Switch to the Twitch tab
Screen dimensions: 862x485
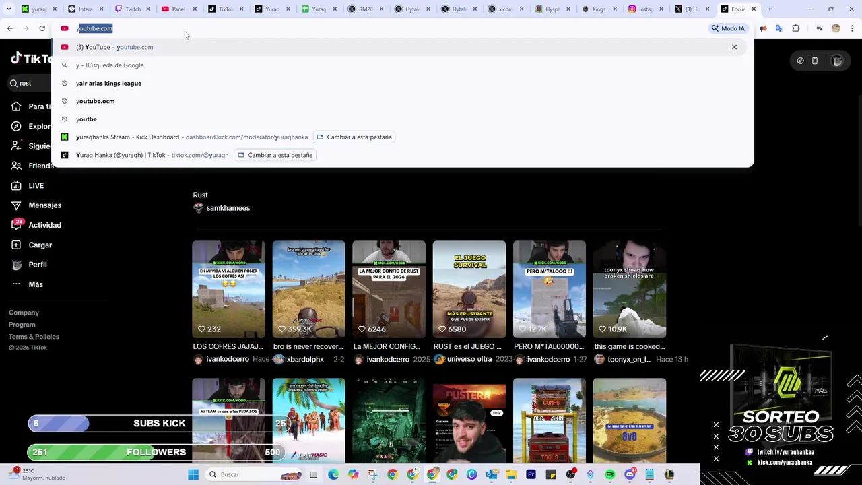click(x=132, y=9)
